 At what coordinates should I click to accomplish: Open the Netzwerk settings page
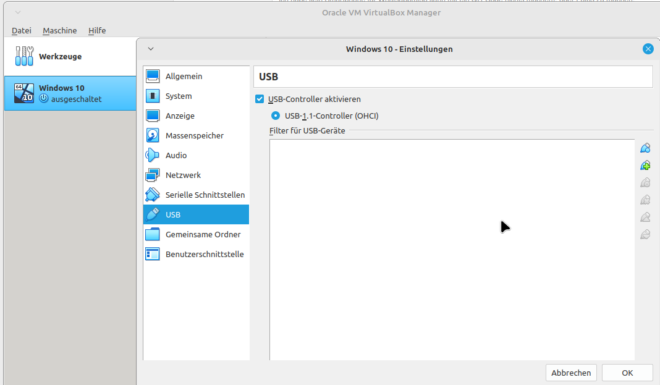(196, 175)
